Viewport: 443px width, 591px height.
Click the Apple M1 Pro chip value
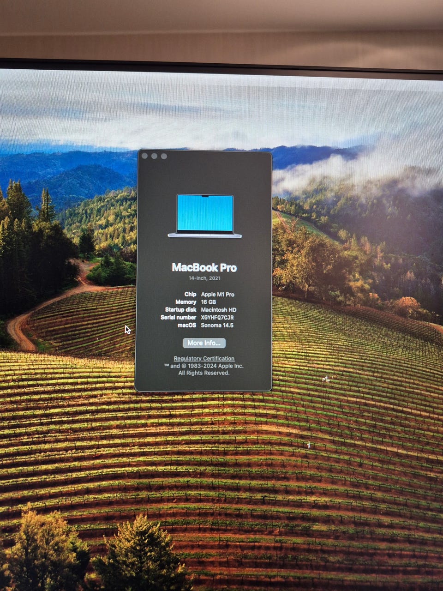point(218,295)
